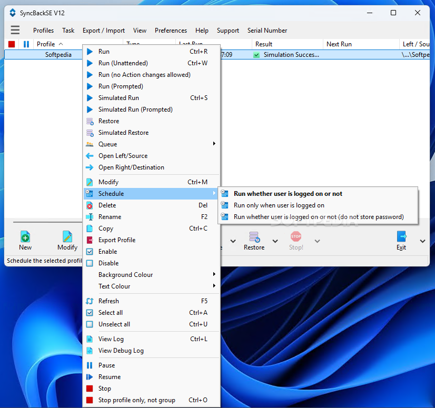
Task: Choose Export Profile
Action: (152, 240)
